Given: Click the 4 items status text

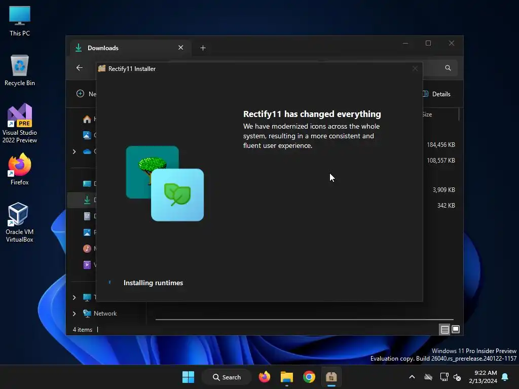Looking at the screenshot, I should click(x=83, y=329).
